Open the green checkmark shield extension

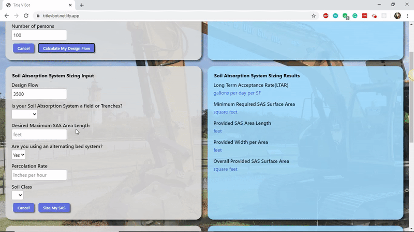point(345,16)
